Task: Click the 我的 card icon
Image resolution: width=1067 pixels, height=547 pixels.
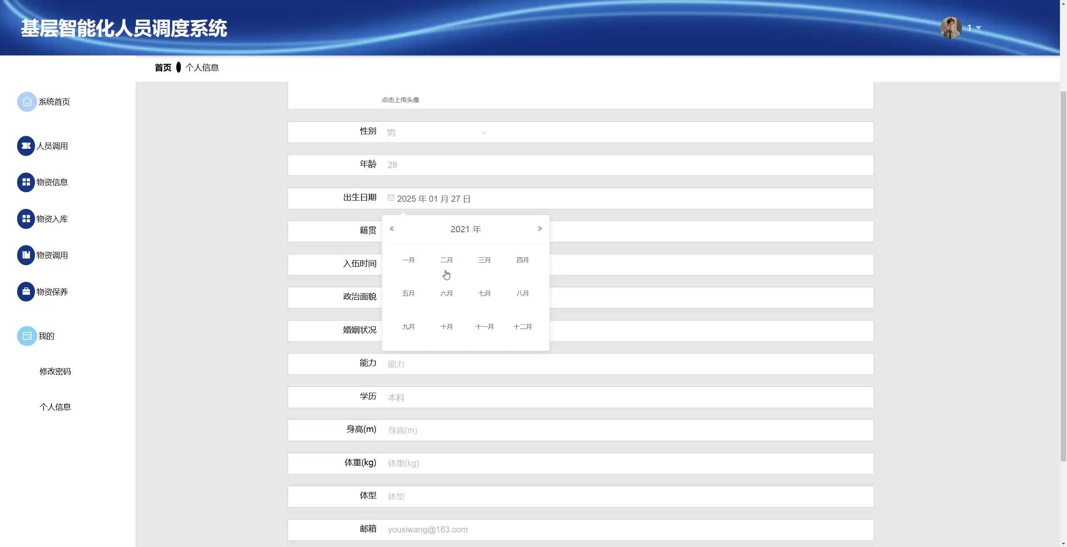Action: coord(27,336)
